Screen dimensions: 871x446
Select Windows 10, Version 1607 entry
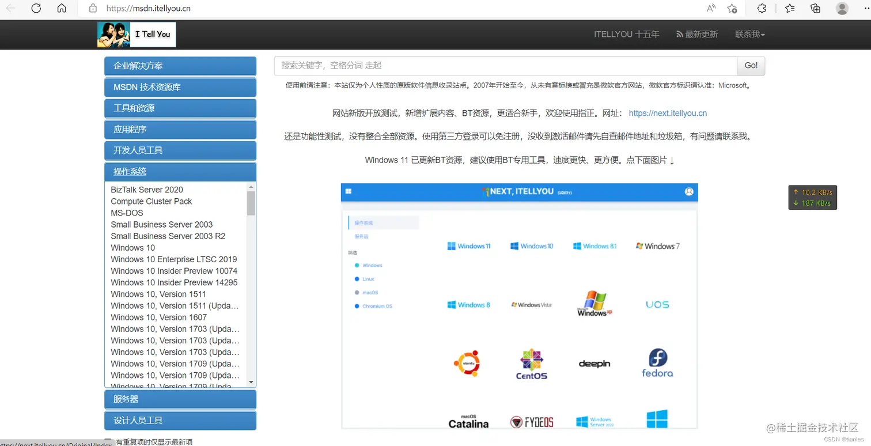click(158, 318)
